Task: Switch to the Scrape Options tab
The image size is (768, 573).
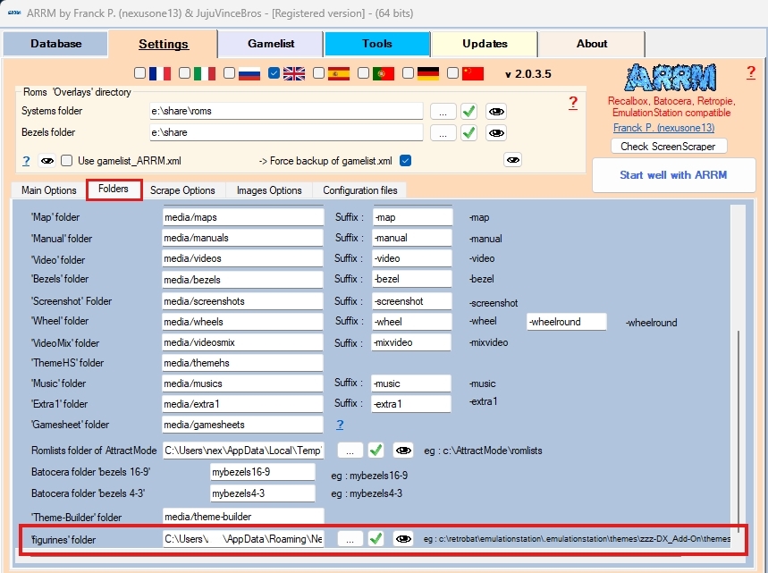Action: tap(182, 190)
